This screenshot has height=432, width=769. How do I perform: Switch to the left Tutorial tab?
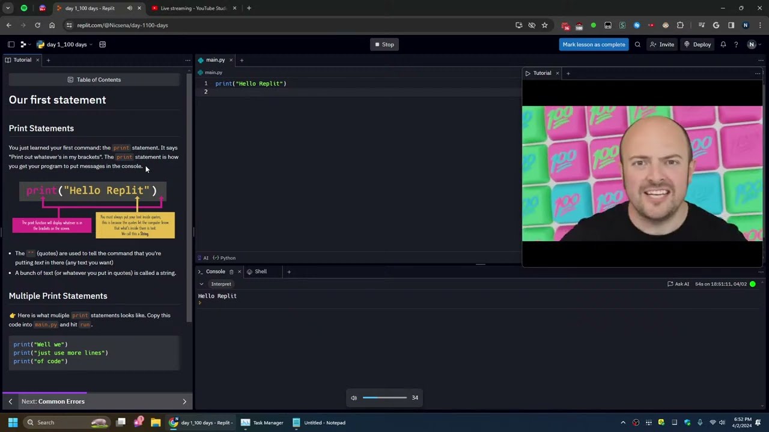(18, 60)
